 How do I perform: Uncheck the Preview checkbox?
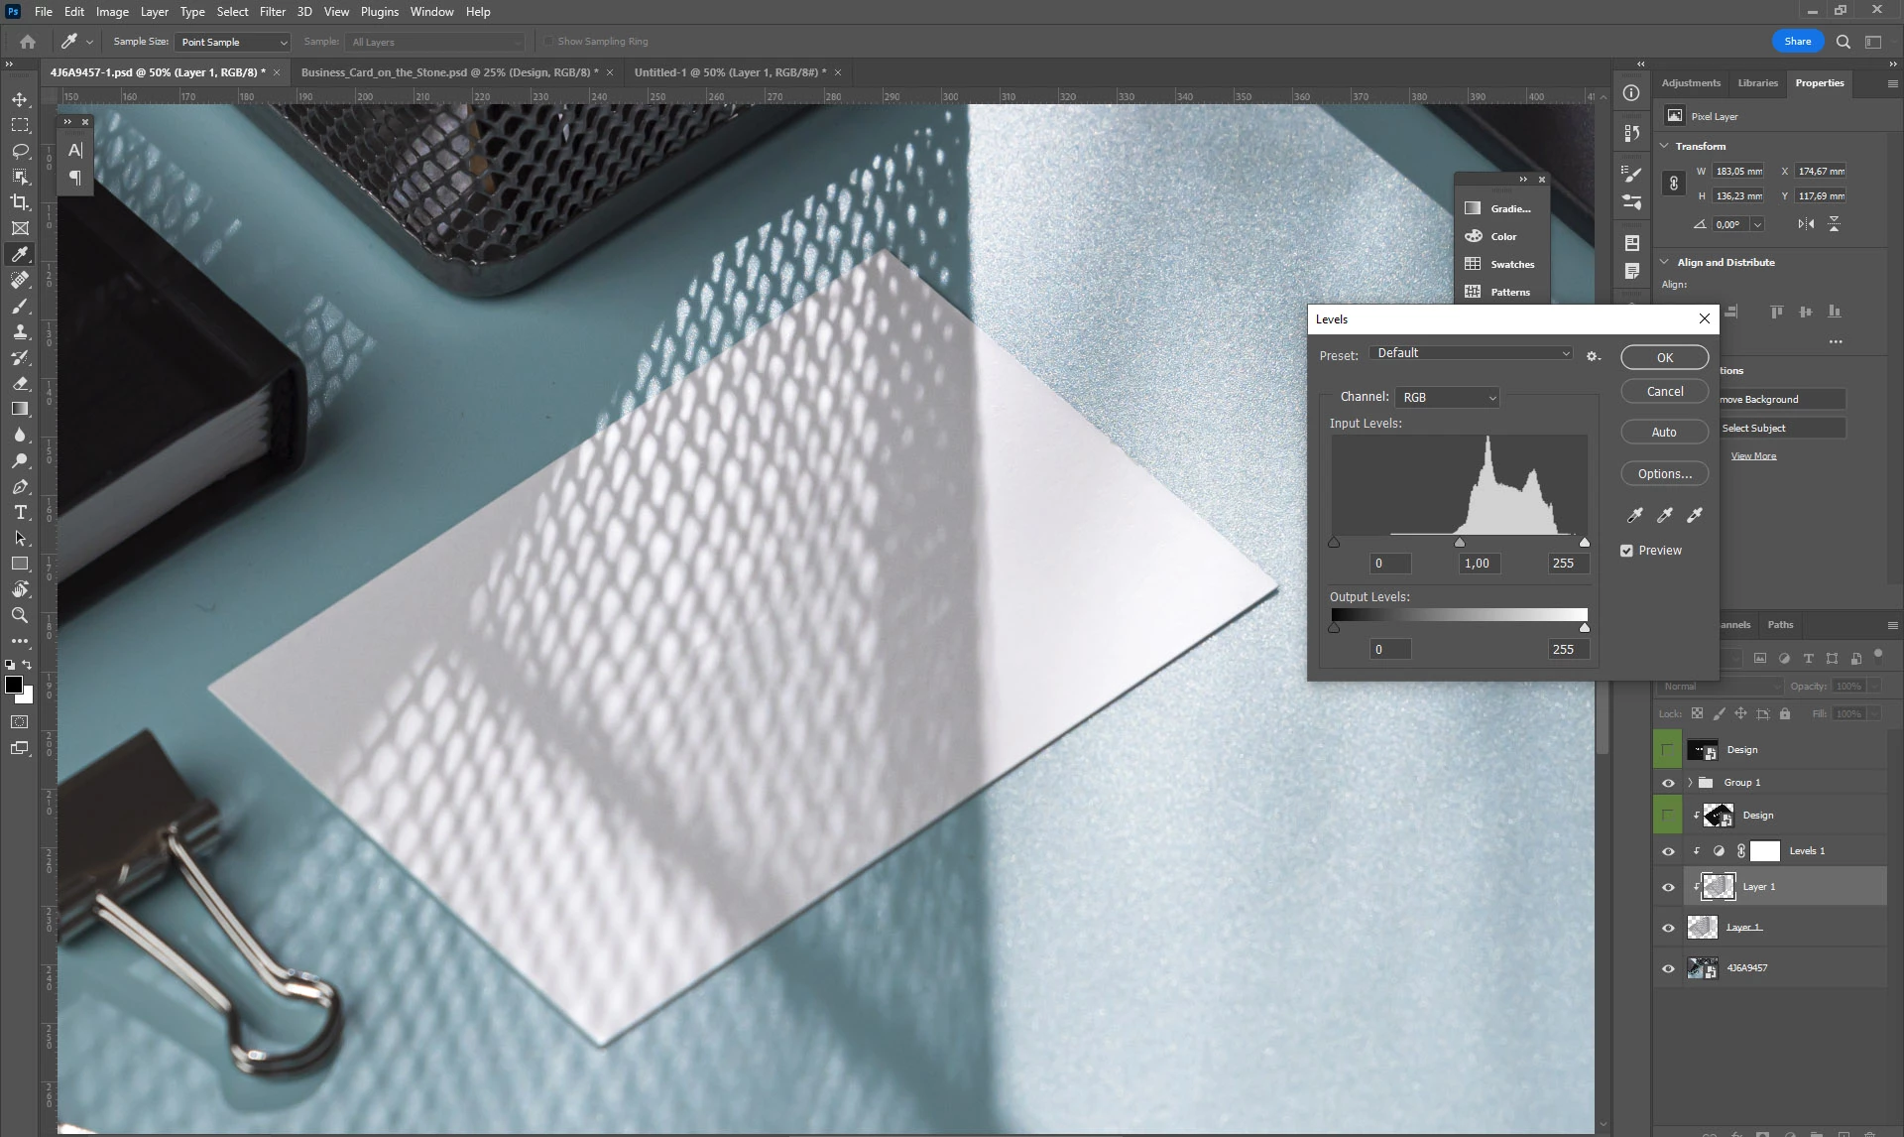(1626, 551)
